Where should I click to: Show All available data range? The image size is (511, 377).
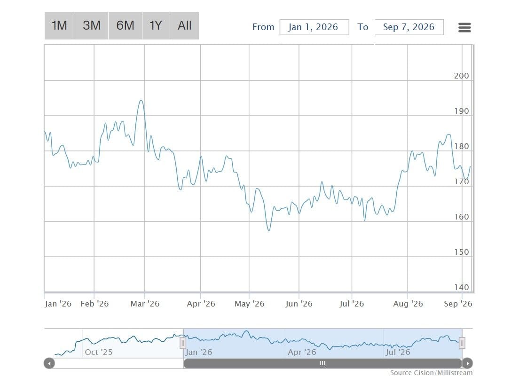tap(184, 25)
